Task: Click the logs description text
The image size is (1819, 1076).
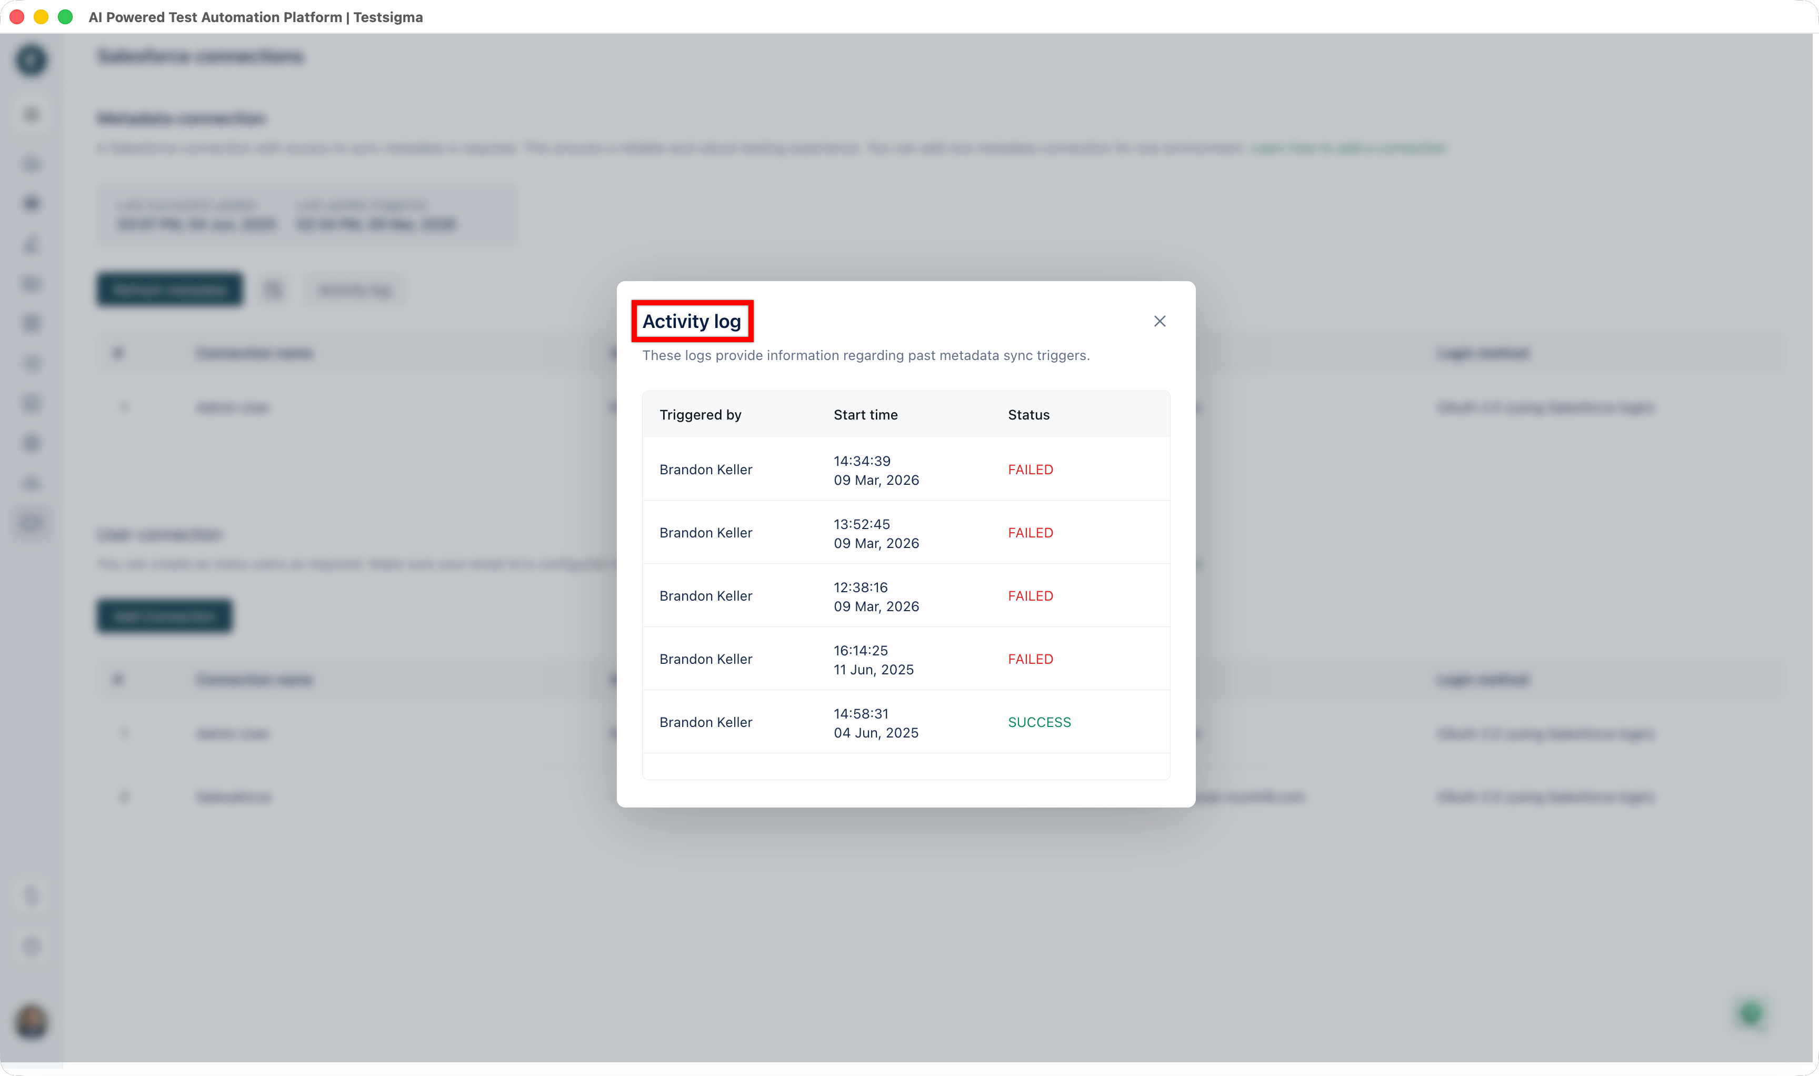Action: tap(866, 355)
